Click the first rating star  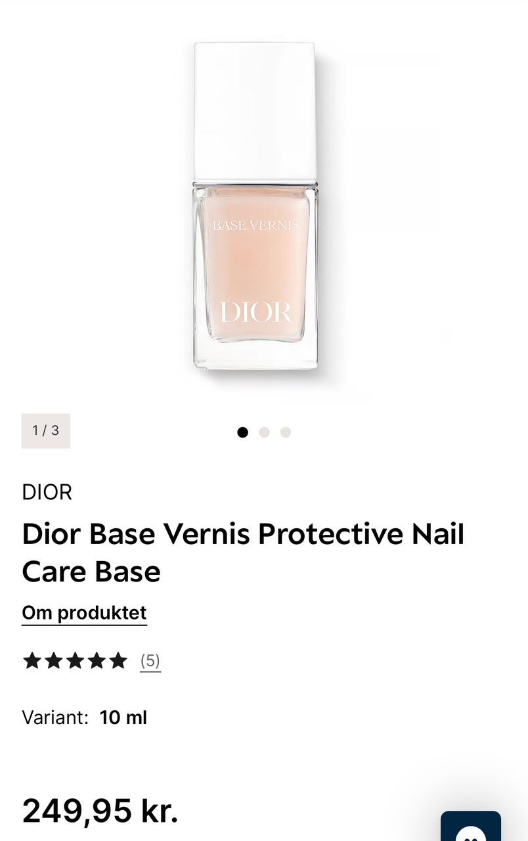[32, 660]
